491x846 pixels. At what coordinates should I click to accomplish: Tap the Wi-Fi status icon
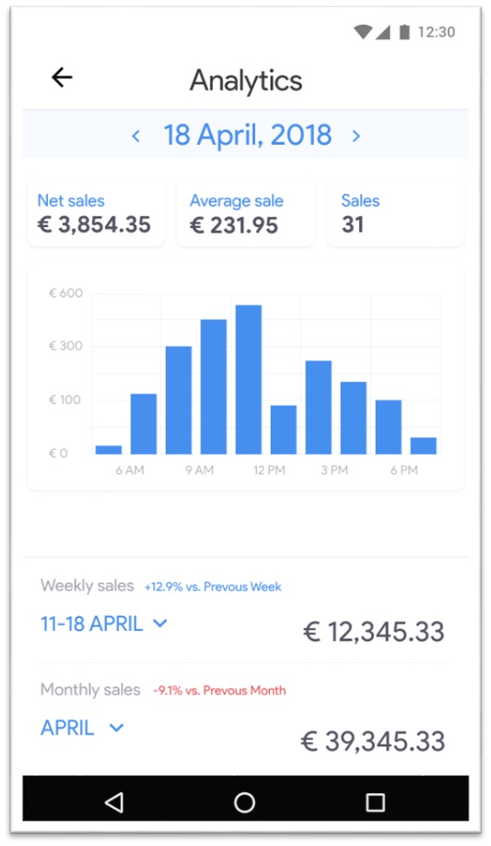[363, 32]
